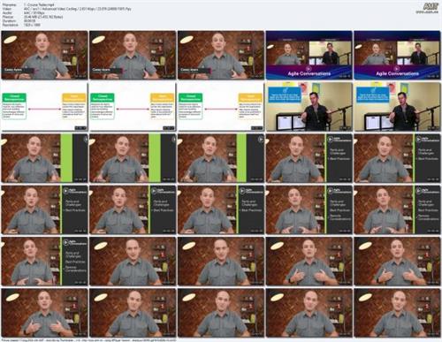Image resolution: width=442 pixels, height=342 pixels.
Task: Click the Duration value in the header
Action: 30,21
